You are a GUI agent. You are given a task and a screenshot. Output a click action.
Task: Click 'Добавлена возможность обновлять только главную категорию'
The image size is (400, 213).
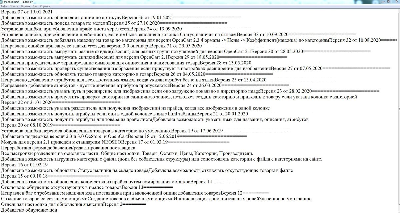click(x=68, y=74)
